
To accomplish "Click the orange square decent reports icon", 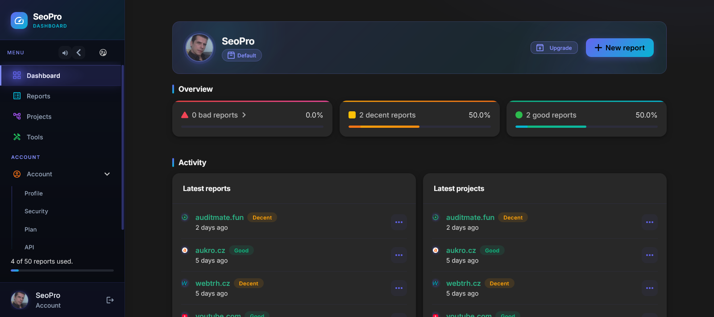I will (352, 115).
